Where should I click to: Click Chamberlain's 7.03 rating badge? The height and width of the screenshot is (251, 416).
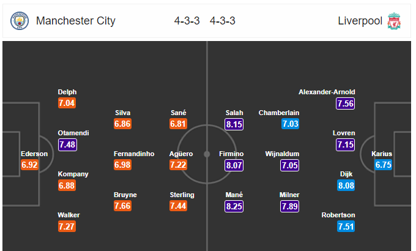pos(290,124)
